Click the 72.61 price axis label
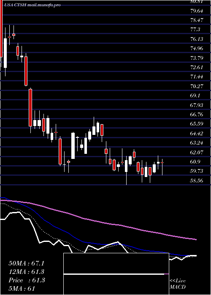Image resolution: width=211 pixels, height=295 pixels. (x=197, y=67)
